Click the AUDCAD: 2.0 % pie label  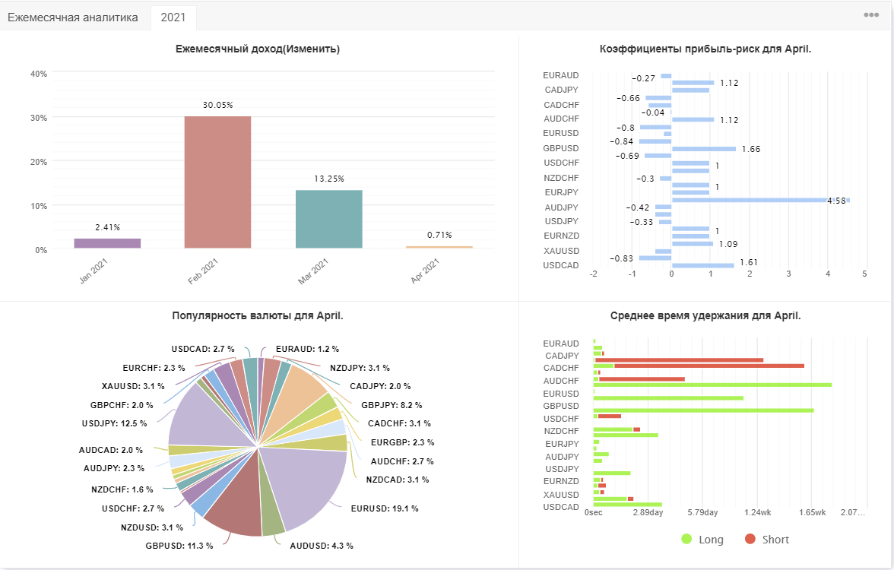click(111, 450)
